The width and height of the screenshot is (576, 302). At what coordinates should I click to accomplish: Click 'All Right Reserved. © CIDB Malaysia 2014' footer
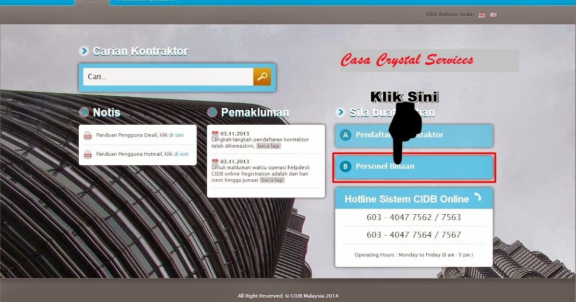[x=288, y=296]
